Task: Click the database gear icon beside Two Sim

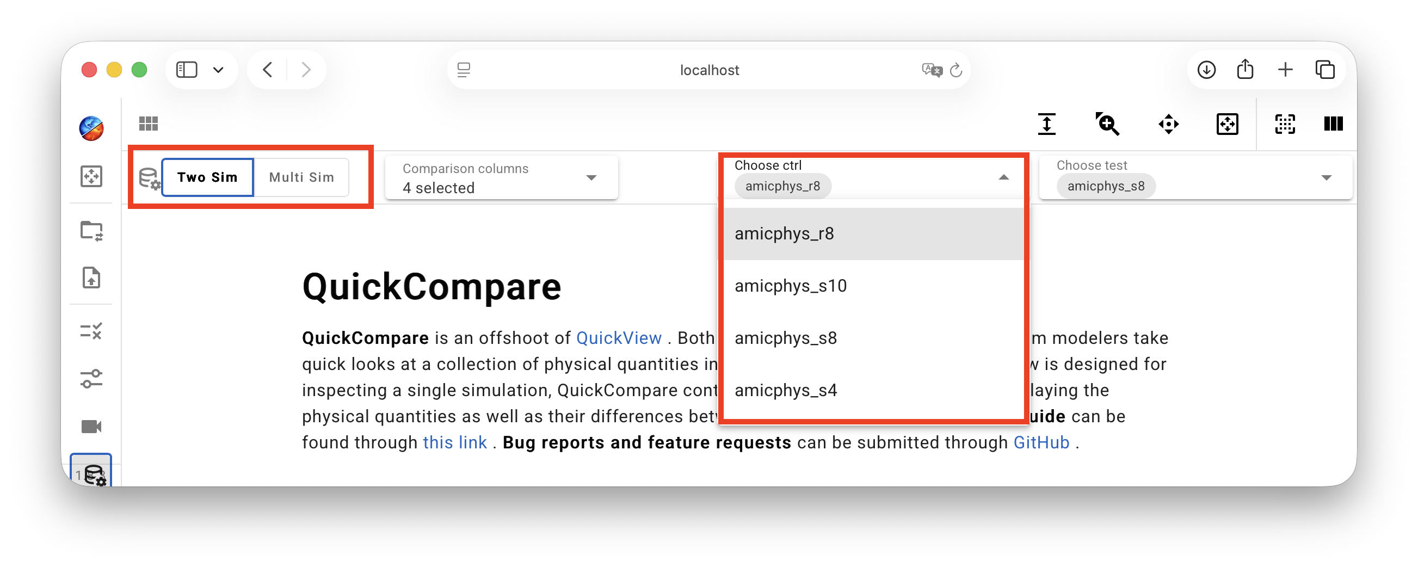Action: (149, 178)
